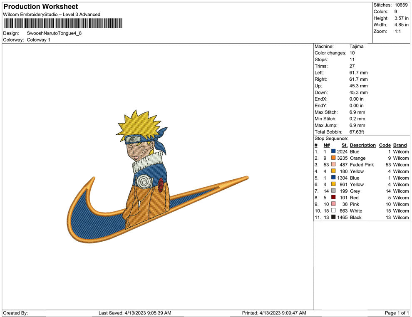
Task: Click the Stop Sequence heading
Action: click(x=331, y=139)
